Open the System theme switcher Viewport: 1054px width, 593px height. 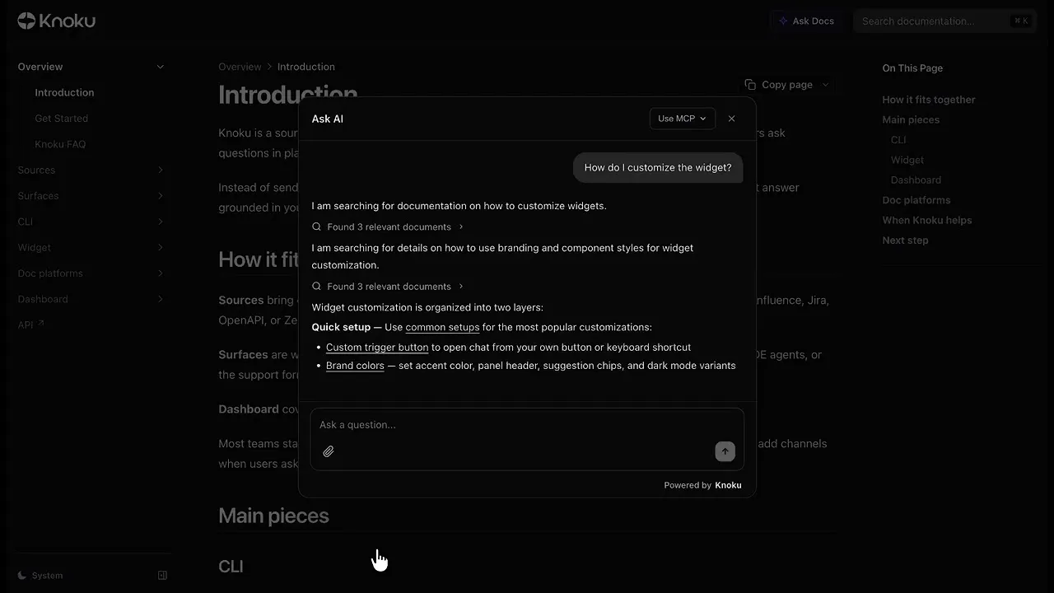pyautogui.click(x=40, y=576)
